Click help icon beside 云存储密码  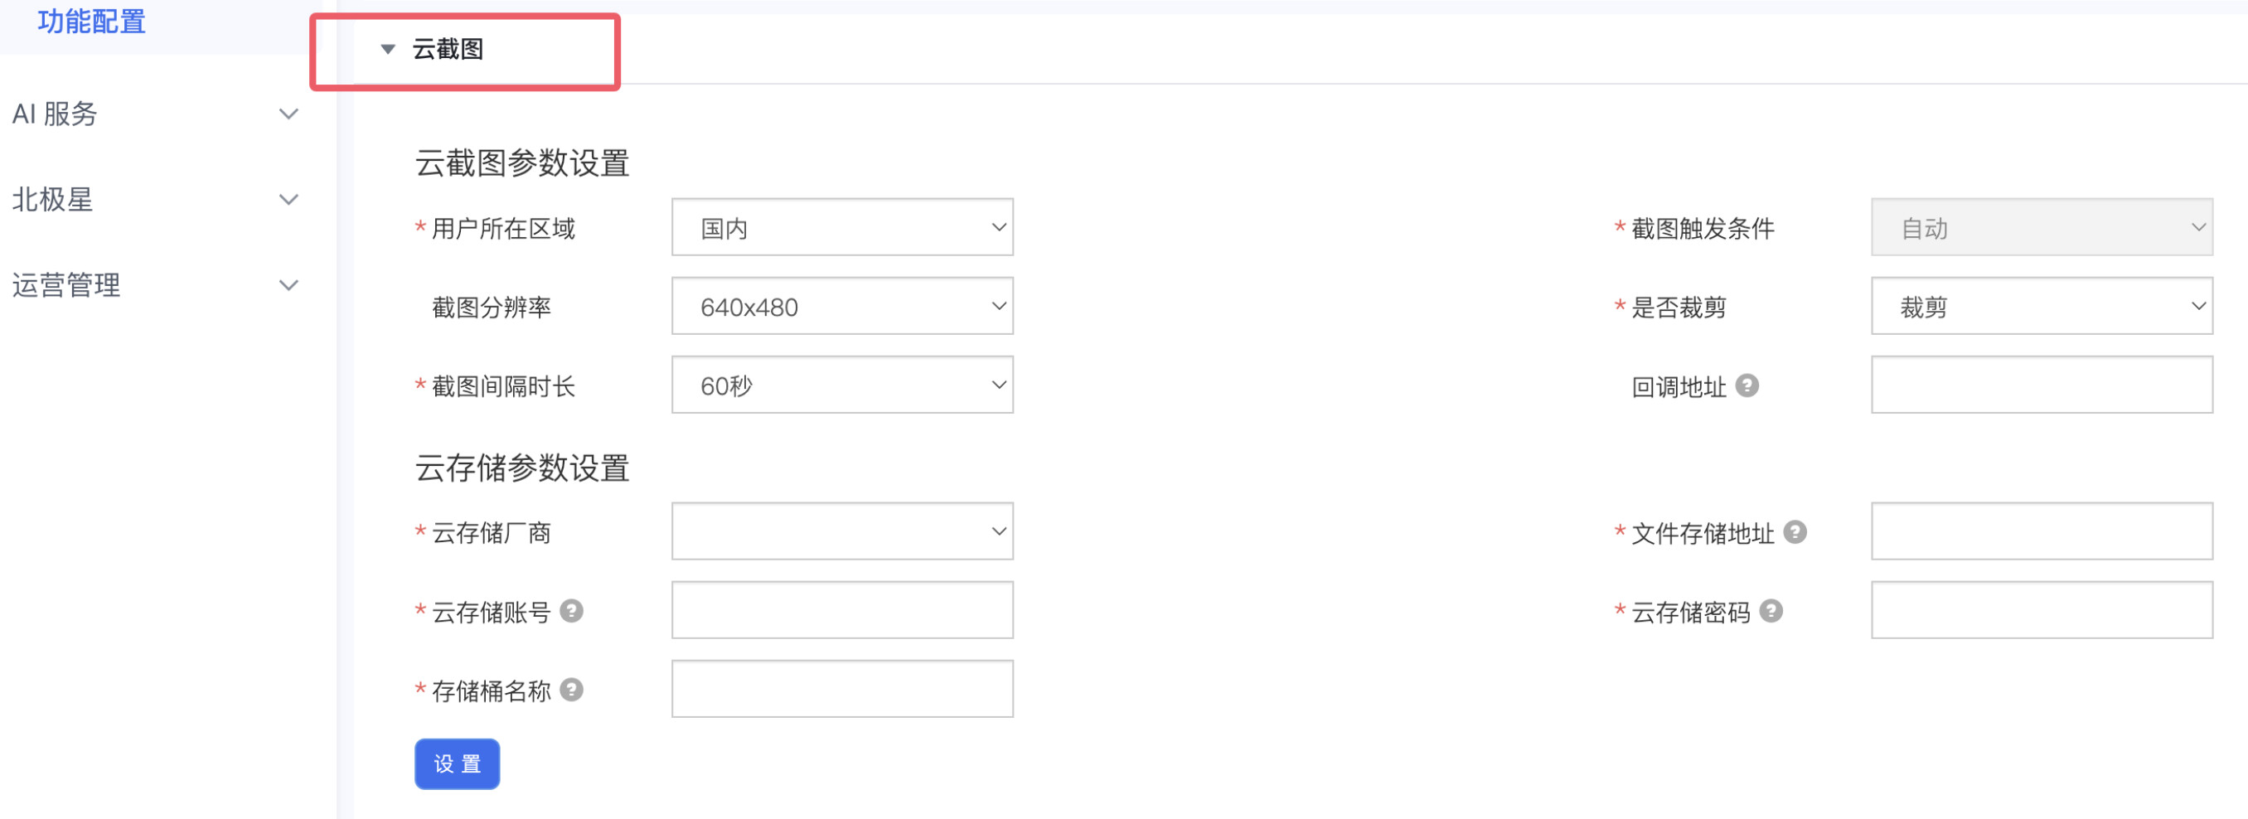[1771, 610]
